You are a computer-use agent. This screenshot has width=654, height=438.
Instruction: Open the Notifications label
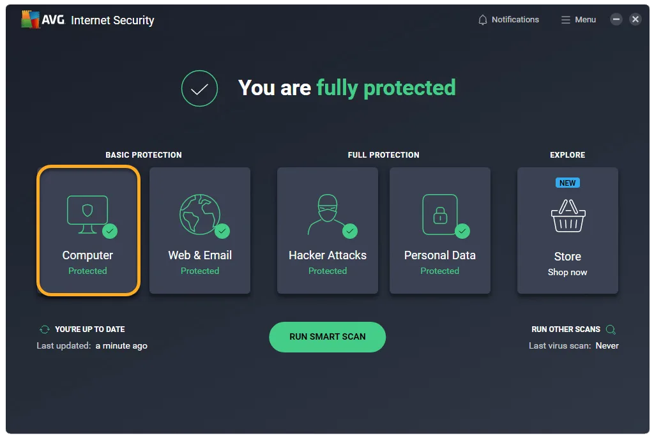click(x=515, y=20)
